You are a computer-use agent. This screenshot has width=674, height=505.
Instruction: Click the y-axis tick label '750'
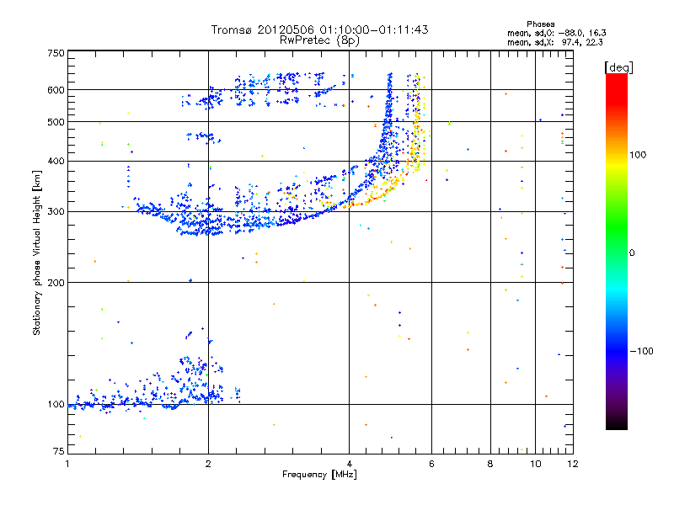pos(56,53)
